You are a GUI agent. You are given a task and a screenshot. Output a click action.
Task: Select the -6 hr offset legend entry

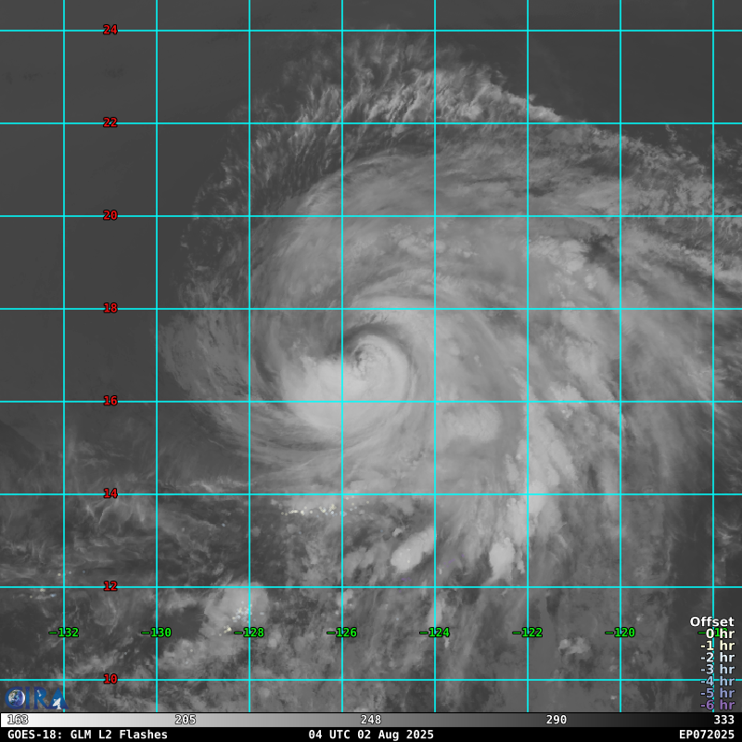[x=717, y=705]
